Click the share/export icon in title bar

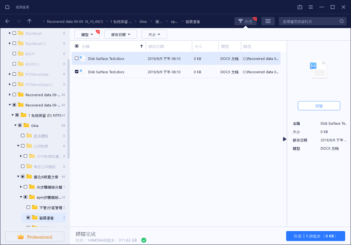(300, 7)
